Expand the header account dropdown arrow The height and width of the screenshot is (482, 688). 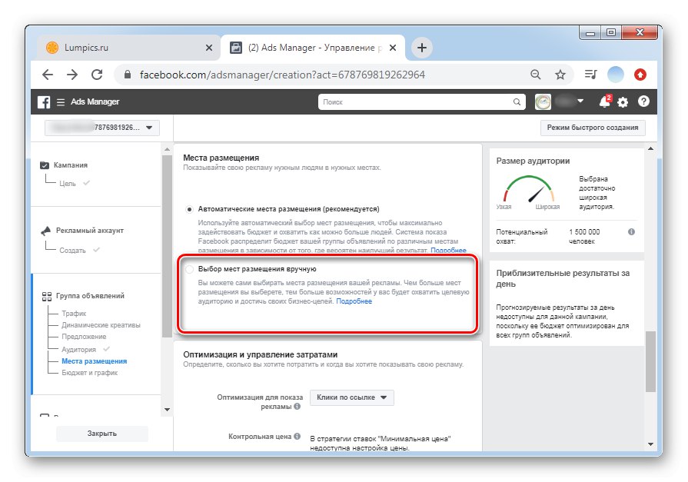[x=580, y=101]
